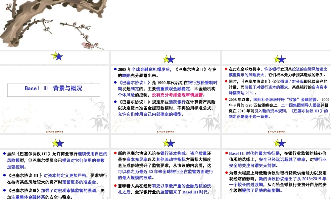Image resolution: width=331 pixels, height=199 pixels.
Task: Click the star icon above the 在此次全球危机中 slide
Action: coord(279,59)
